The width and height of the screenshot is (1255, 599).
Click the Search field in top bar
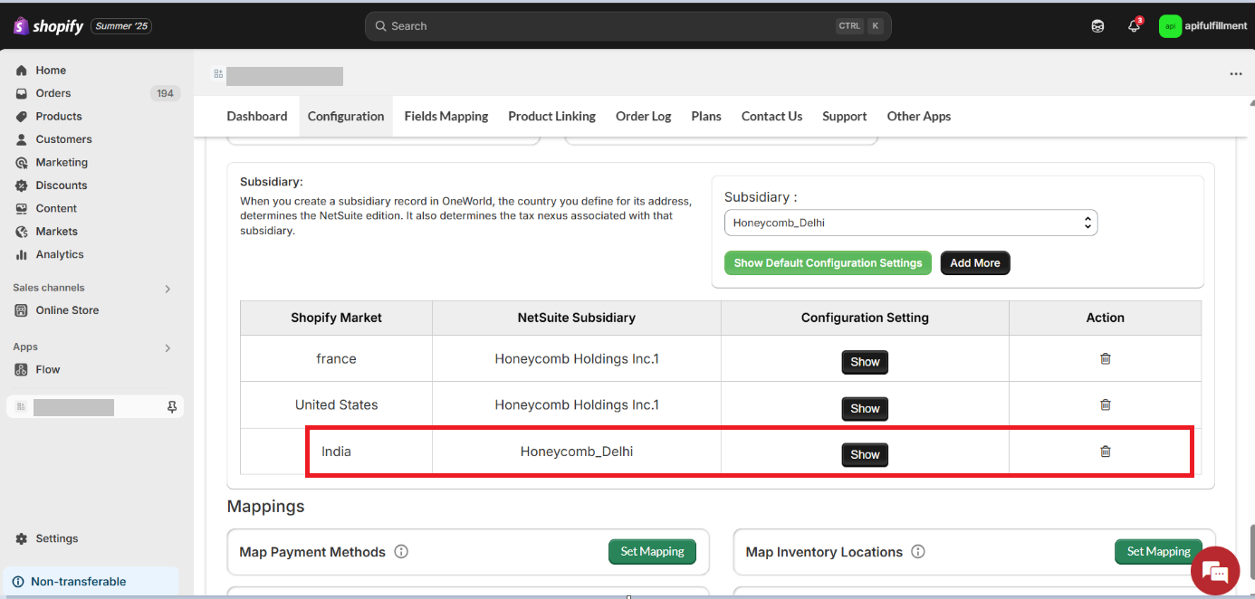(628, 26)
